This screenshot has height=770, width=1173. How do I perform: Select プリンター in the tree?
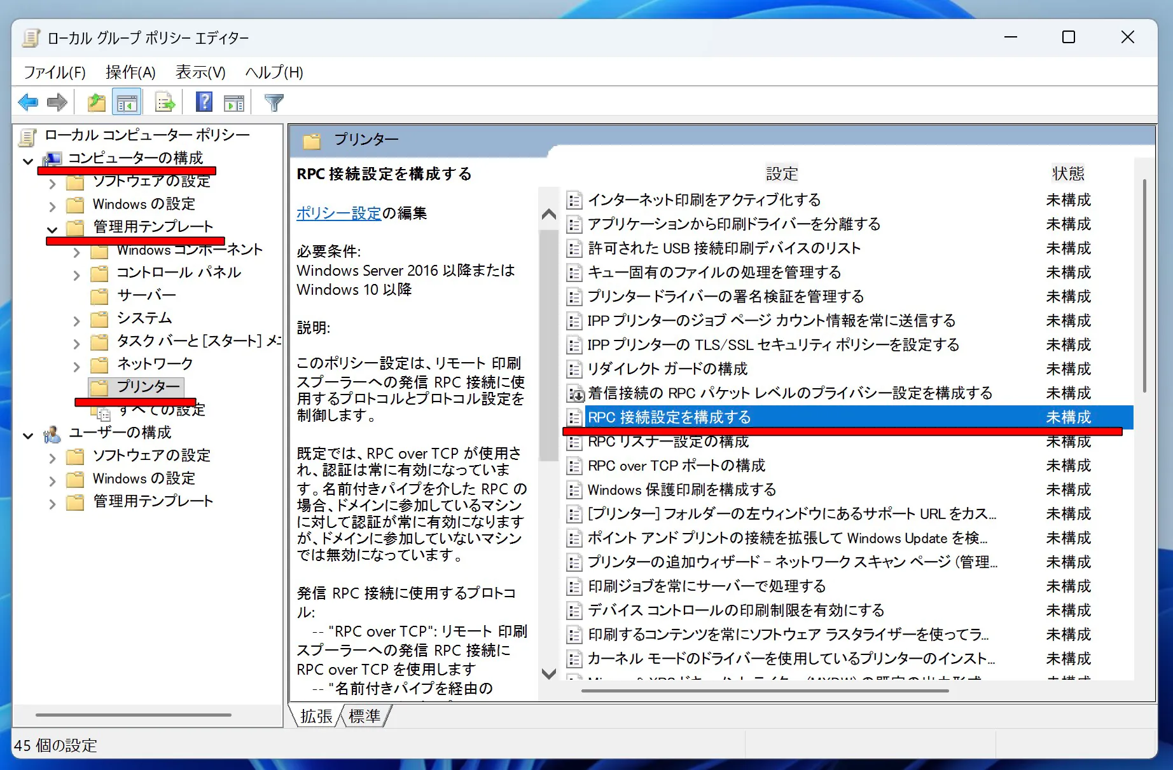tap(148, 386)
